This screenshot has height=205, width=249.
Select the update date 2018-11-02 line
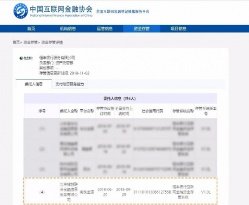[x=64, y=73]
